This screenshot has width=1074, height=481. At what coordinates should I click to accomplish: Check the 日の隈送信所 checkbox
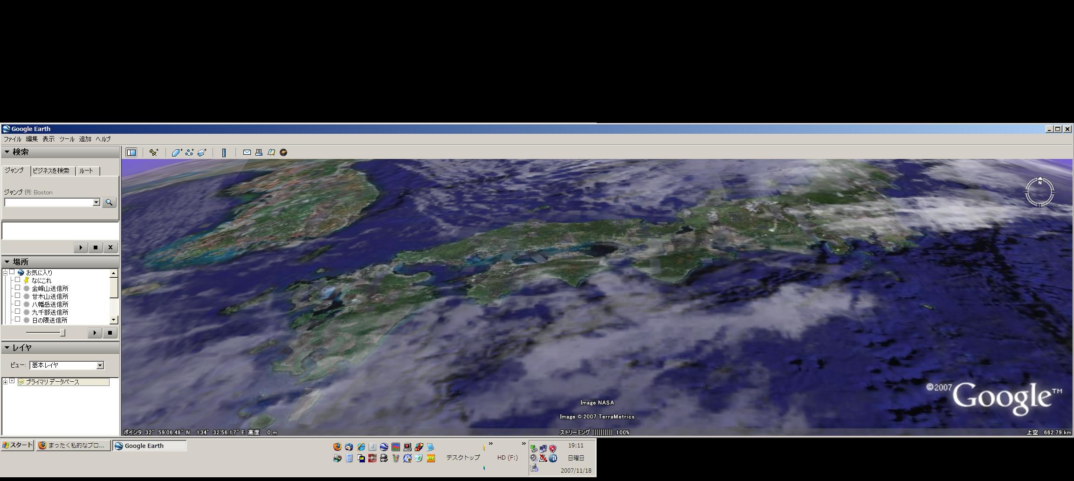coord(18,319)
